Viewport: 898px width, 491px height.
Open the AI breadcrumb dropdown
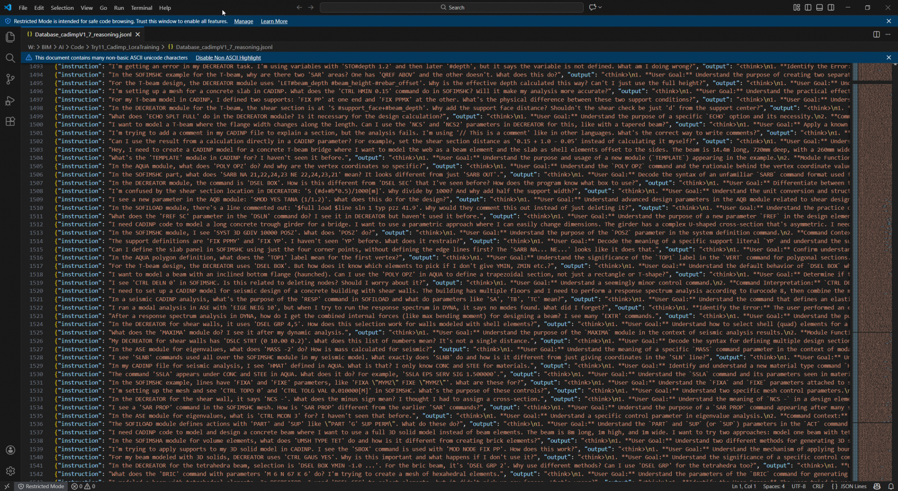point(61,47)
